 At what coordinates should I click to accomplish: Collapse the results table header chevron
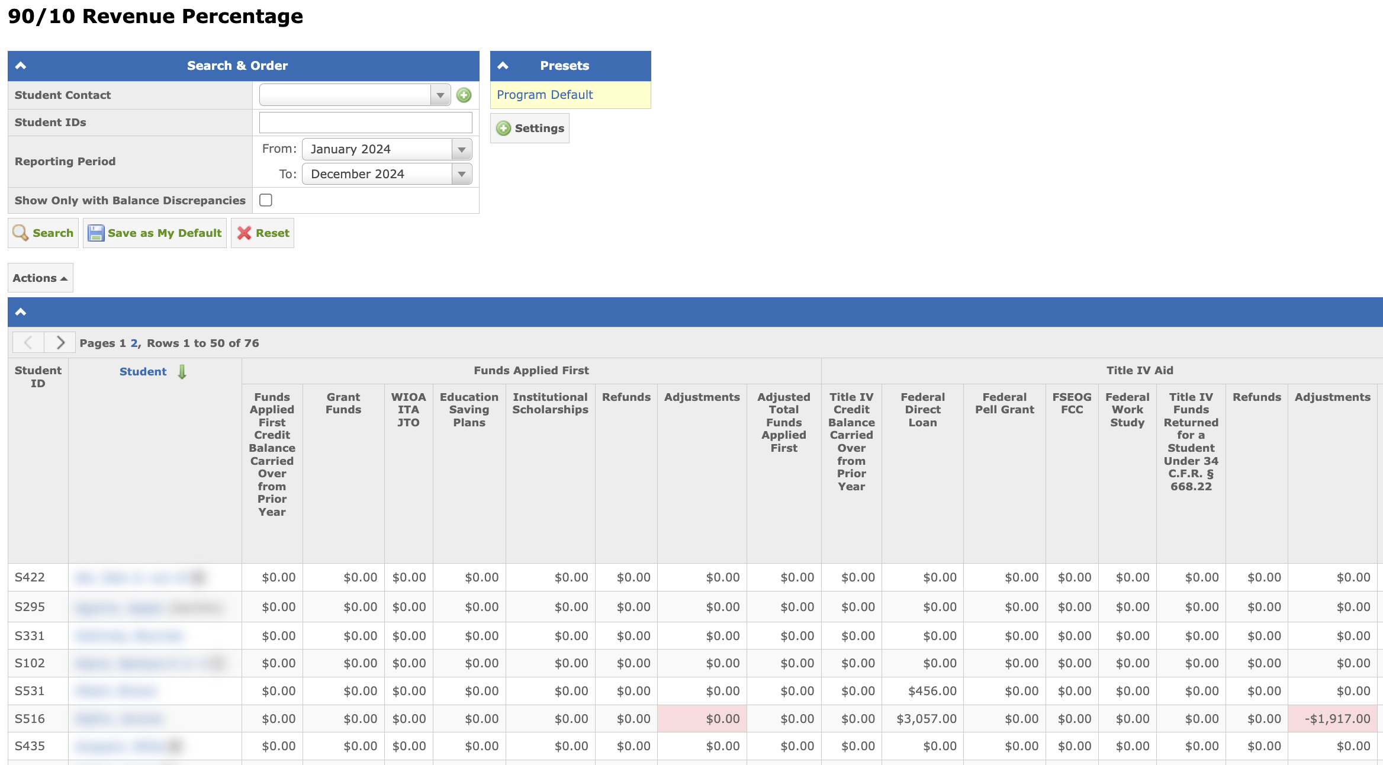click(x=21, y=312)
